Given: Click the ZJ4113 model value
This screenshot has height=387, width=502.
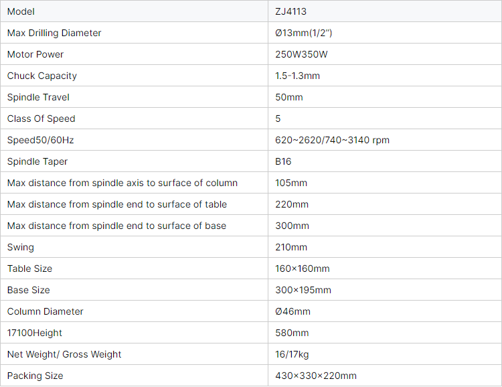Looking at the screenshot, I should [290, 11].
